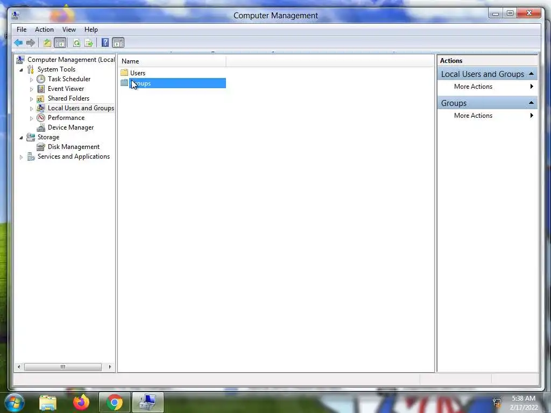Select Services and Applications icon
The width and height of the screenshot is (551, 413).
point(31,156)
